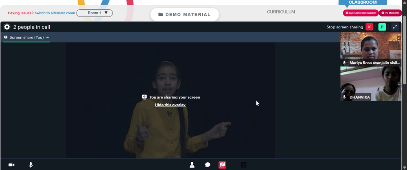
Task: Click the PS Moments button
Action: [390, 13]
